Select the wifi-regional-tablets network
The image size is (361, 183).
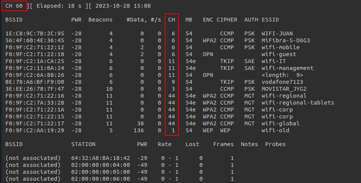[x=297, y=103]
